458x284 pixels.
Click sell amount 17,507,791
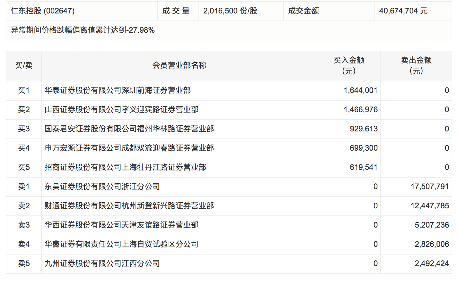click(x=430, y=187)
